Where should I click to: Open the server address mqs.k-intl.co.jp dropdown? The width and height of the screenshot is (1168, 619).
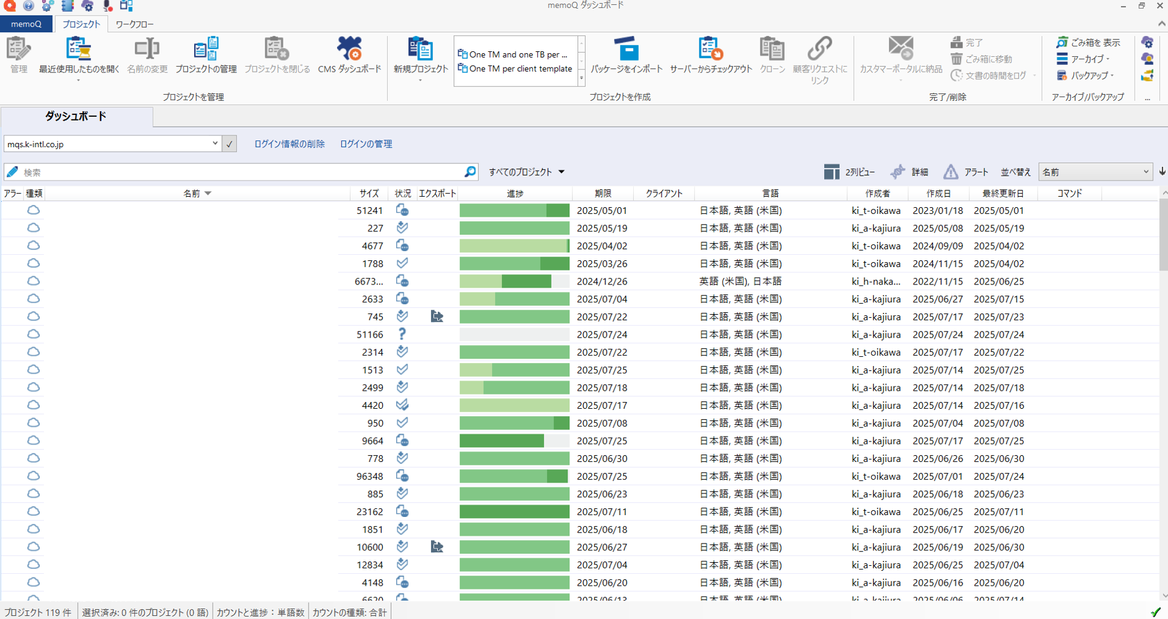[x=215, y=143]
